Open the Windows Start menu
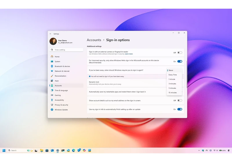This screenshot has height=162, width=232. [4, 150]
